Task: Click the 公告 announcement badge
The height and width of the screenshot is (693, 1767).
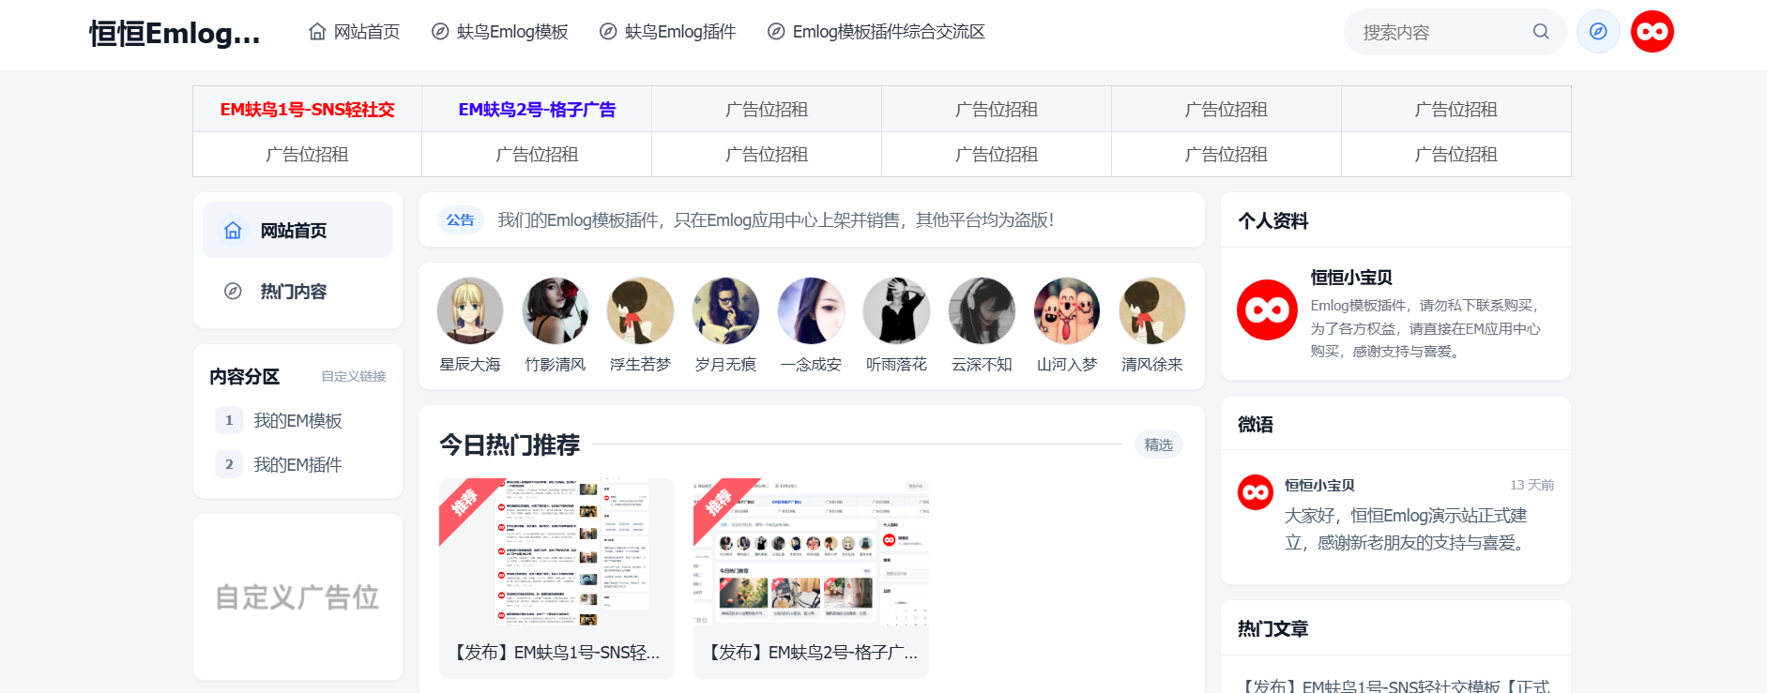Action: tap(460, 219)
